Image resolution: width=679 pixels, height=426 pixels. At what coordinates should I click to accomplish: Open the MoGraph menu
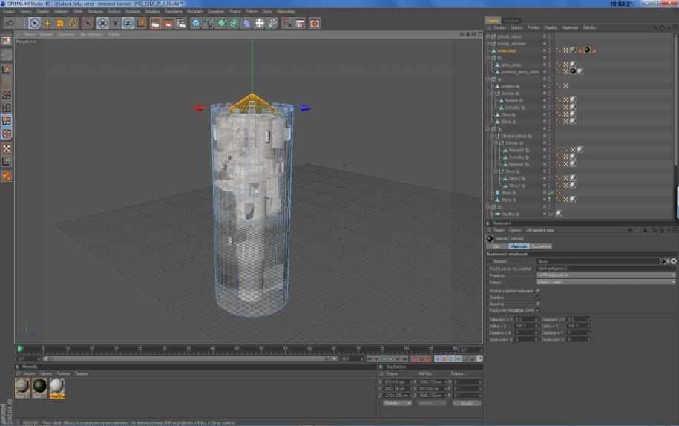[195, 11]
